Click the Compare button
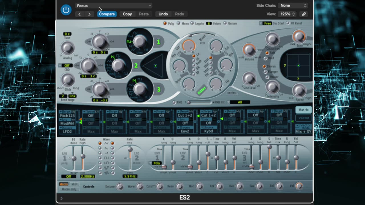 pos(107,14)
